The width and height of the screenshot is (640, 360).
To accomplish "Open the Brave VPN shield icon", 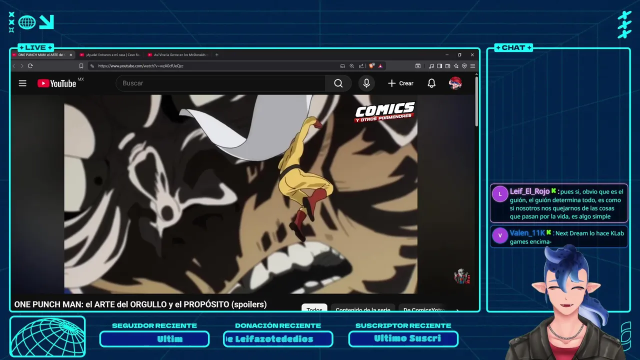I will pos(464,66).
